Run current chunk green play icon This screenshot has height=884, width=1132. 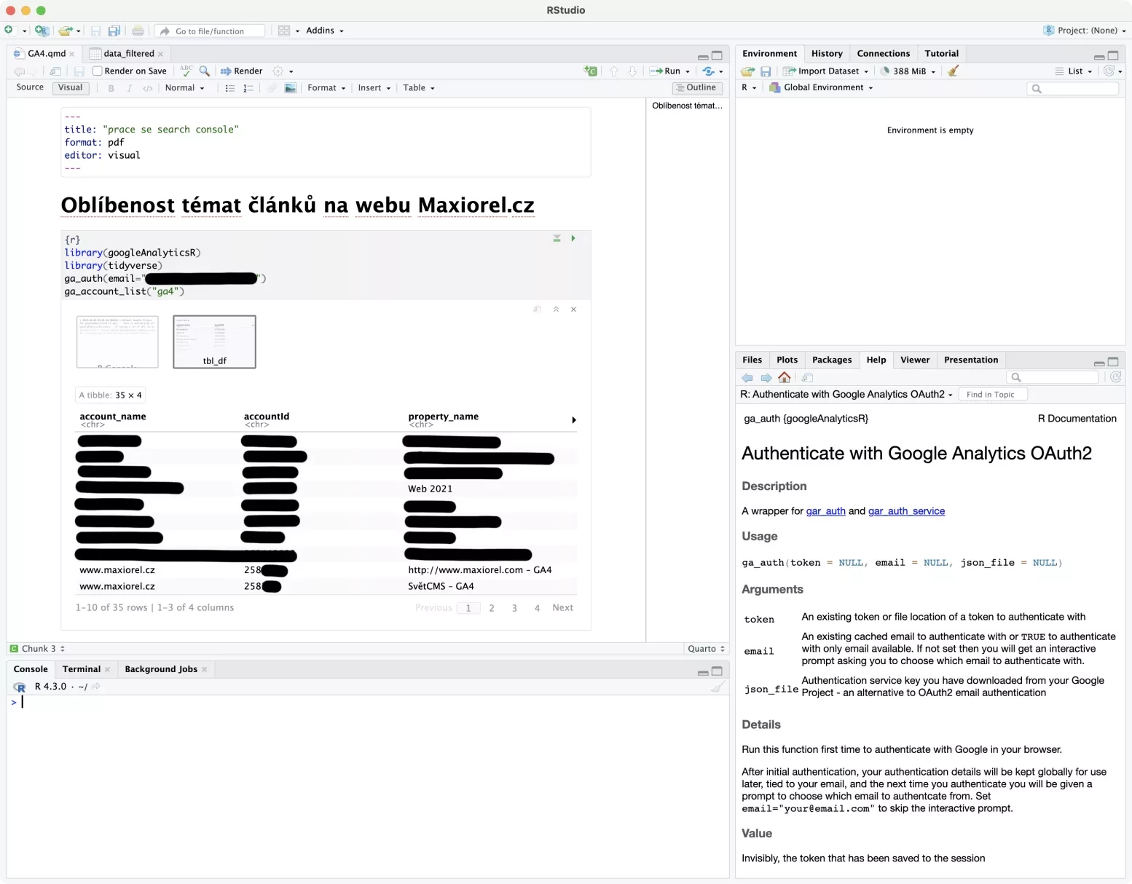(x=573, y=238)
